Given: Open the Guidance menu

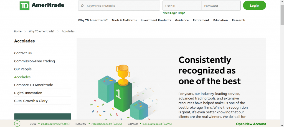Looking at the screenshot, I should click(182, 20).
